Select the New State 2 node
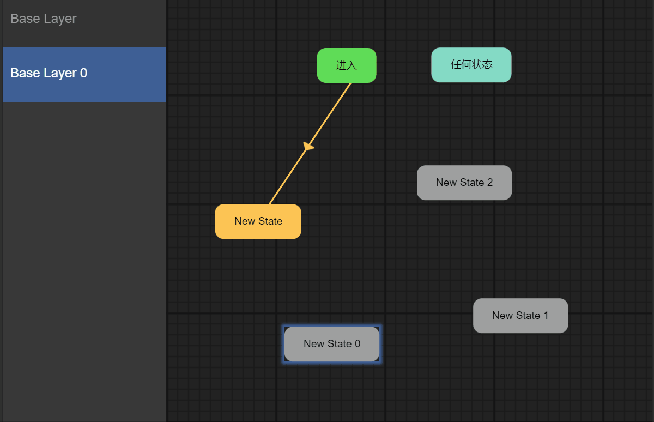Screen dimensions: 654x422 (x=464, y=183)
